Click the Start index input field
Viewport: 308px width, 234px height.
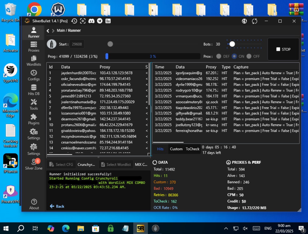point(77,44)
